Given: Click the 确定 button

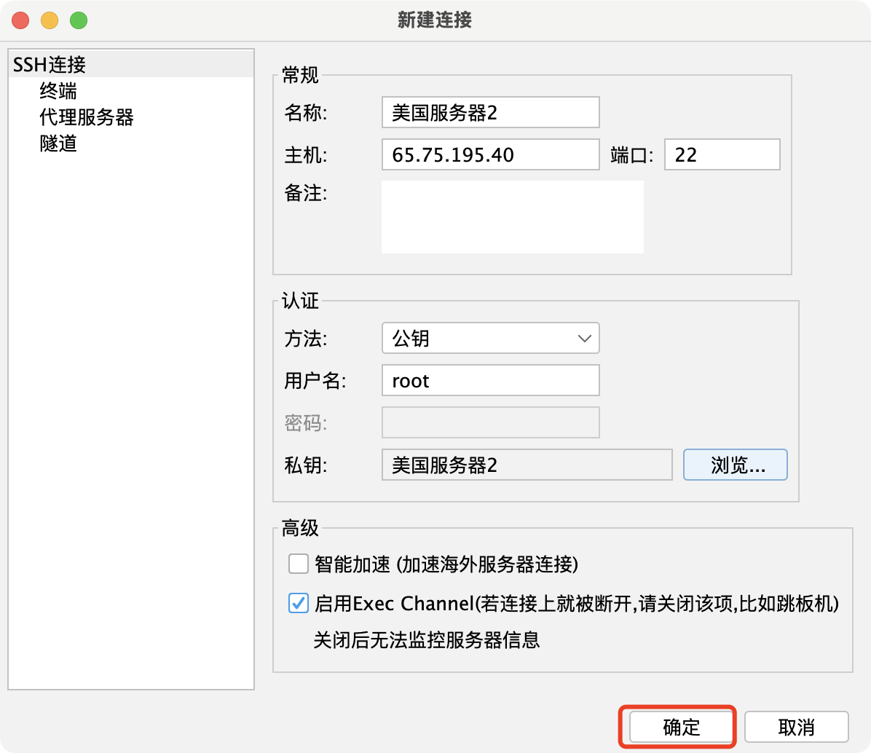Looking at the screenshot, I should (x=680, y=727).
